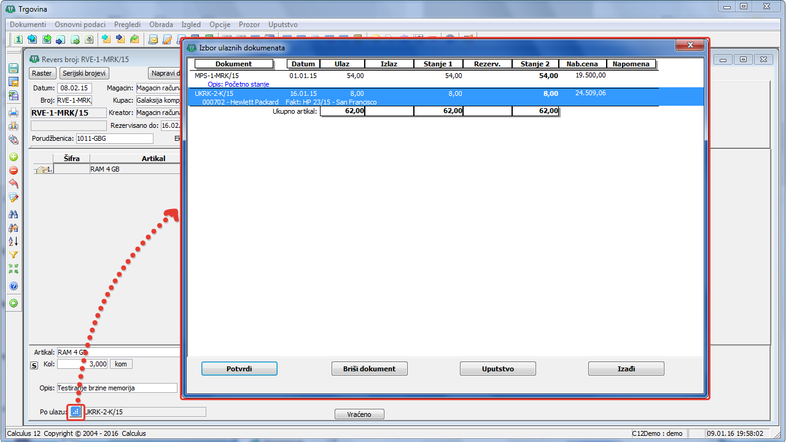Viewport: 786px width, 442px height.
Task: Click the printer icon in left sidebar
Action: [x=14, y=112]
